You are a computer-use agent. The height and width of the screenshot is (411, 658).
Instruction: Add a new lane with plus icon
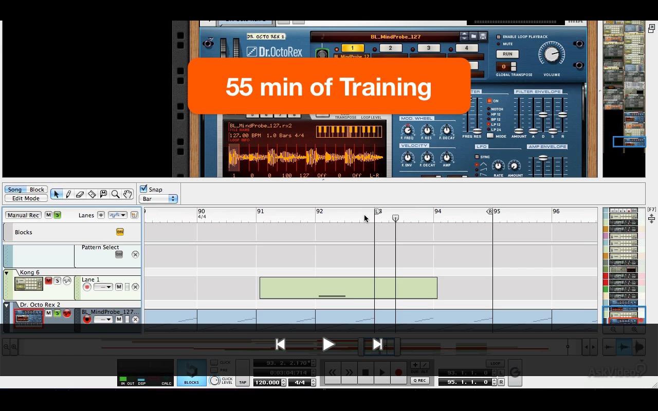[x=101, y=215]
